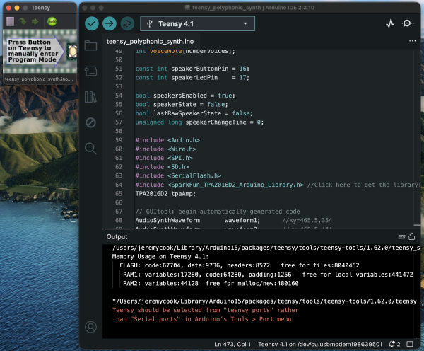Click the SparkFun_TPA2016D2 include line
This screenshot has width=424, height=351.
pos(278,185)
